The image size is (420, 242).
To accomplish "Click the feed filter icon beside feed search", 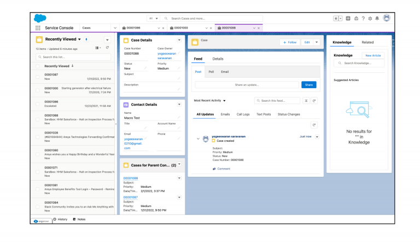I will pyautogui.click(x=306, y=101).
